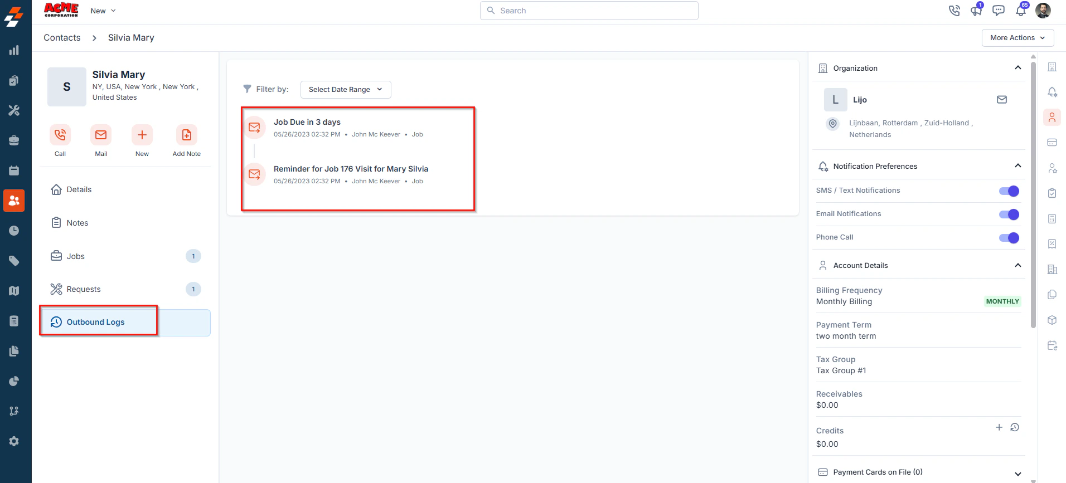Click the right panel vertical scrollbar
The height and width of the screenshot is (483, 1066).
1033,195
